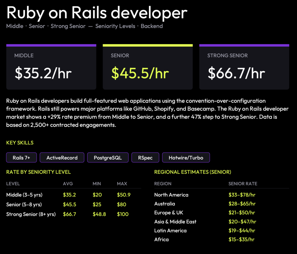The width and height of the screenshot is (297, 254).
Task: Select the Australia region row
Action: 222,204
